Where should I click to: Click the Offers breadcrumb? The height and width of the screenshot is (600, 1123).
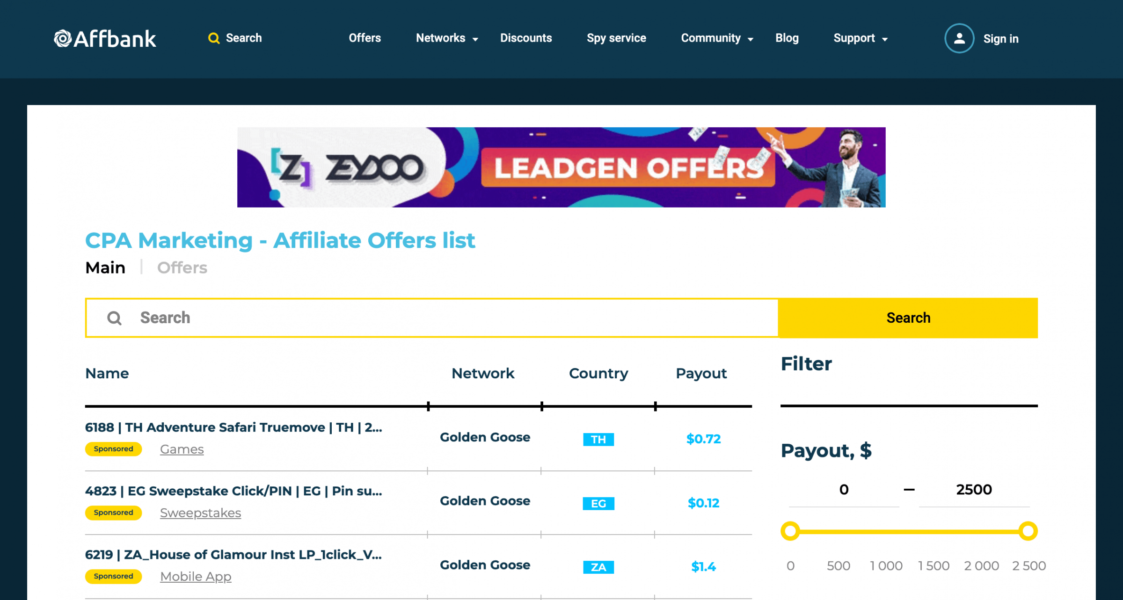pos(182,268)
